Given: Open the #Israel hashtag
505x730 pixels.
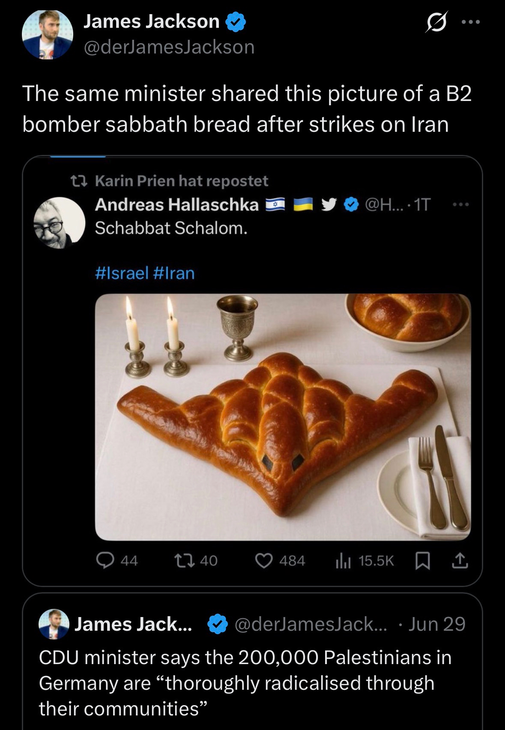Looking at the screenshot, I should click(x=121, y=273).
